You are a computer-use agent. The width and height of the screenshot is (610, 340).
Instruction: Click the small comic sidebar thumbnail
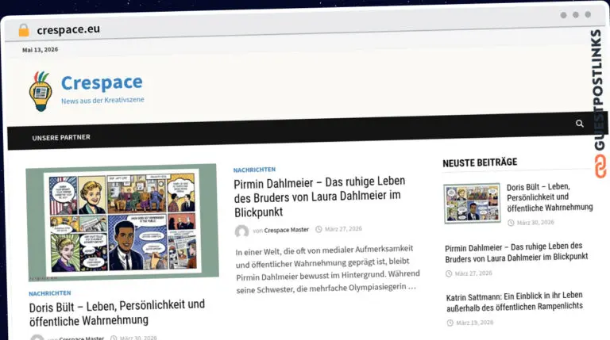pos(473,204)
